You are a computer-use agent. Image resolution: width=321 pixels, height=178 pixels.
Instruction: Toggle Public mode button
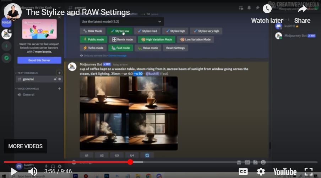93,40
